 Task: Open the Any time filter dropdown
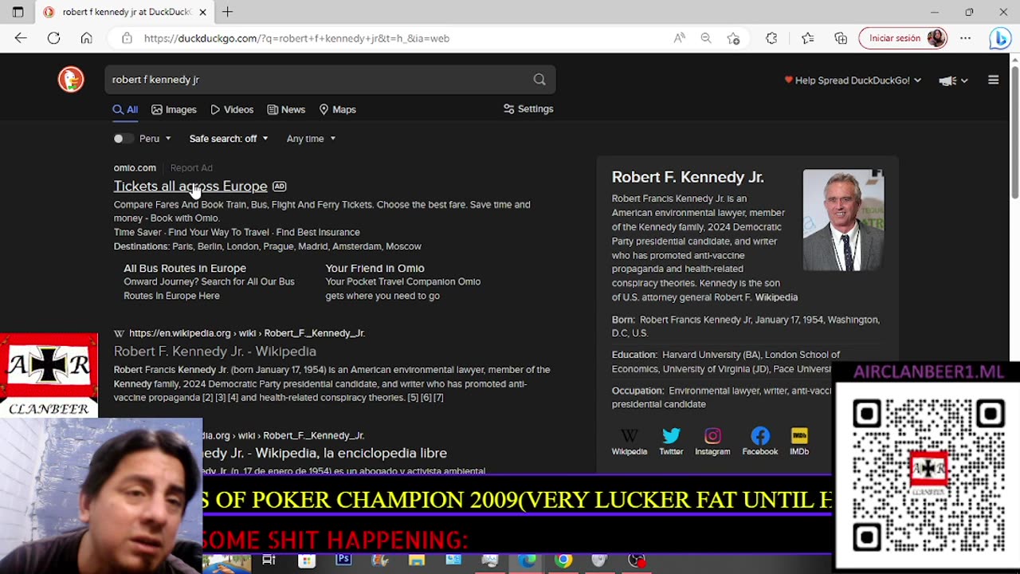coord(311,139)
